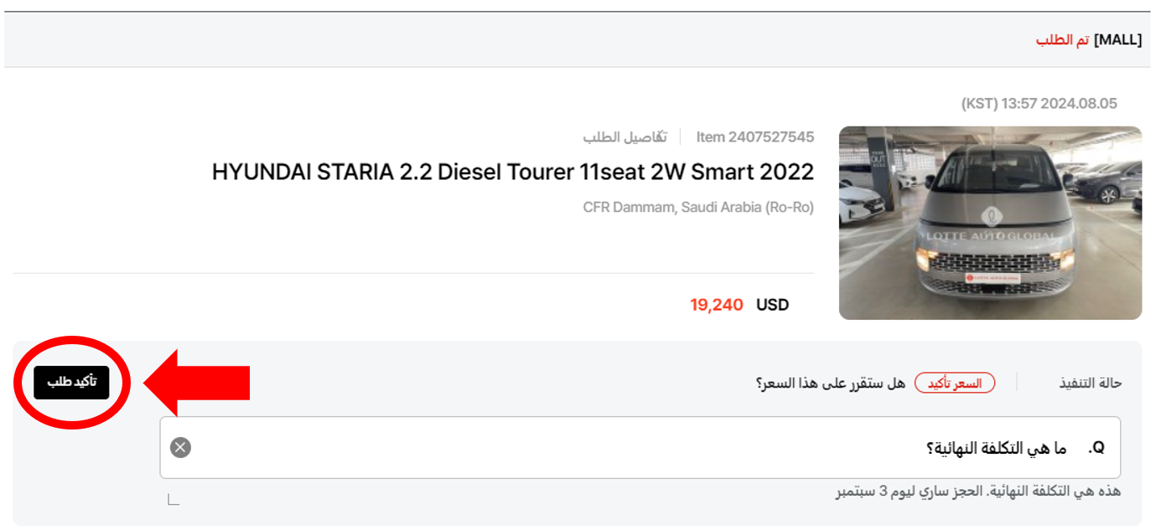Open the Hyundai Staria car thumbnail
The image size is (1161, 530).
990,223
